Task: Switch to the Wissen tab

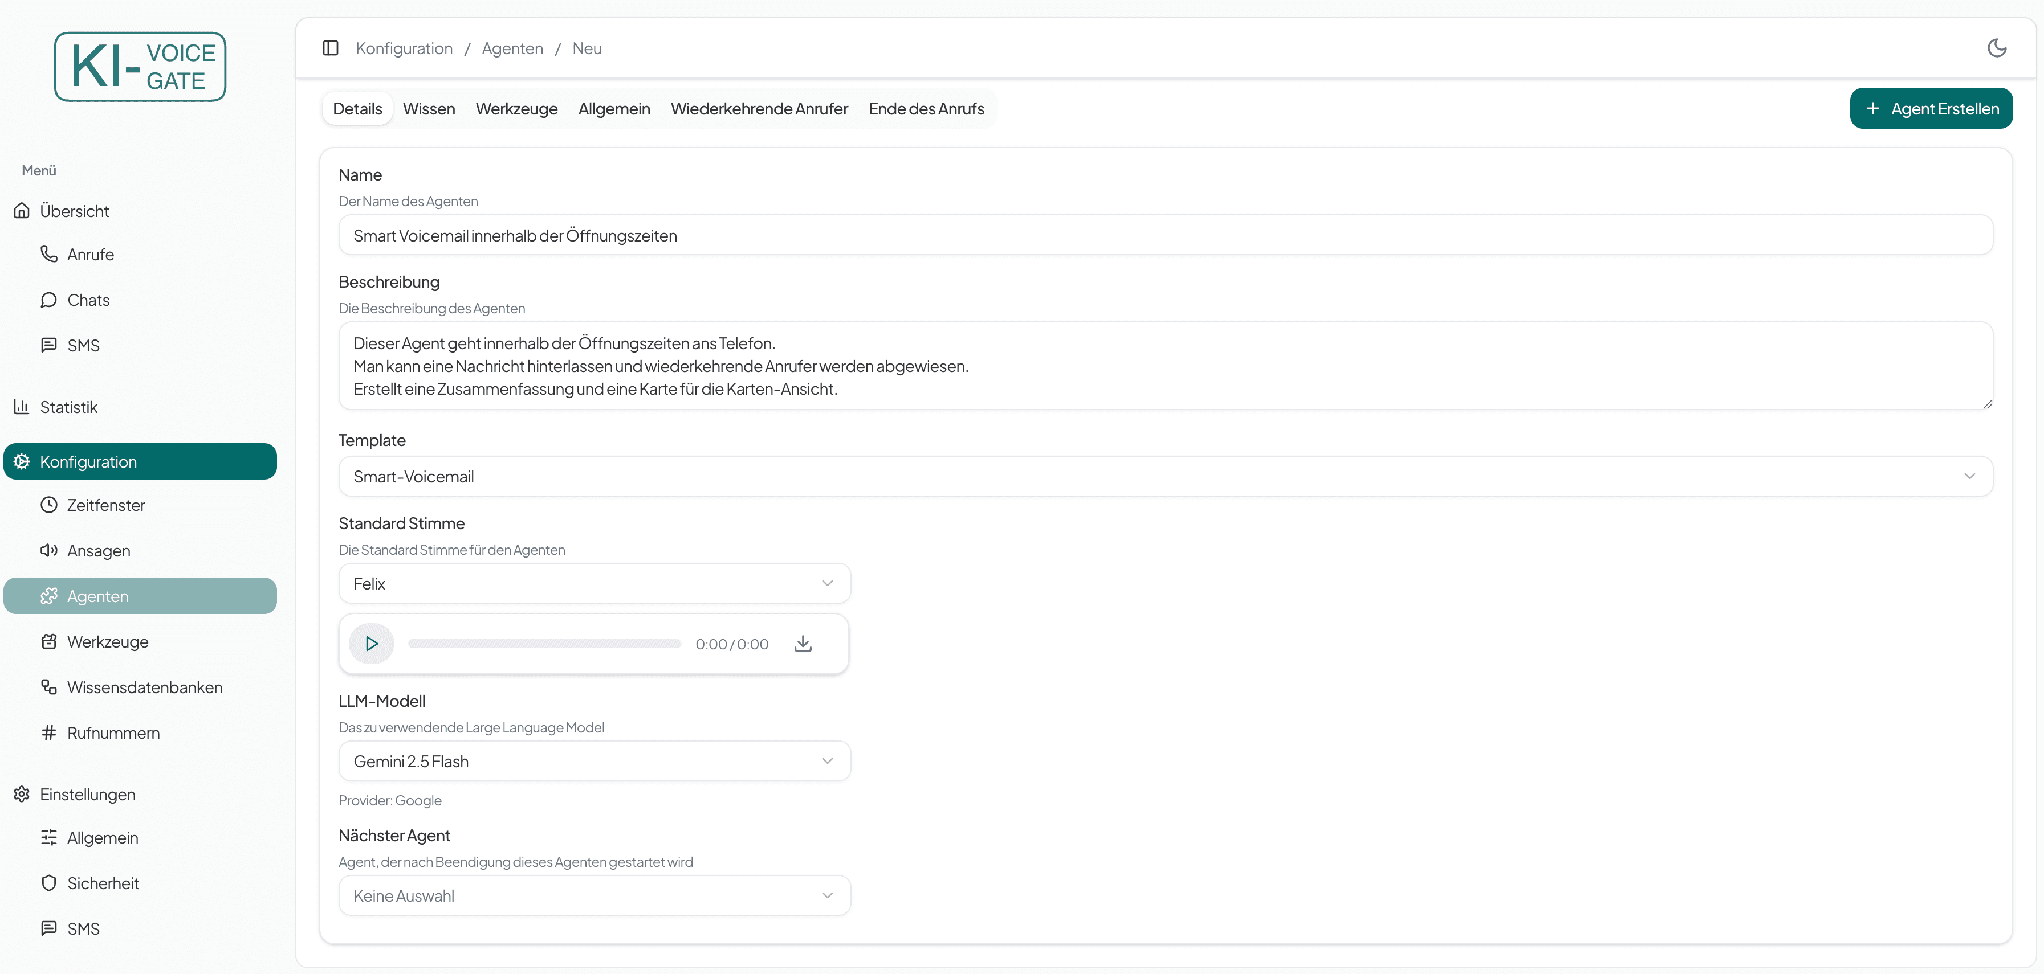Action: (x=429, y=109)
